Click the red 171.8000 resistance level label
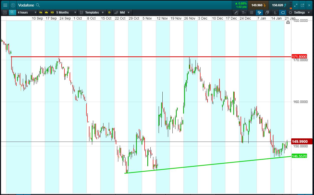This screenshot has height=195, width=314. 299,57
